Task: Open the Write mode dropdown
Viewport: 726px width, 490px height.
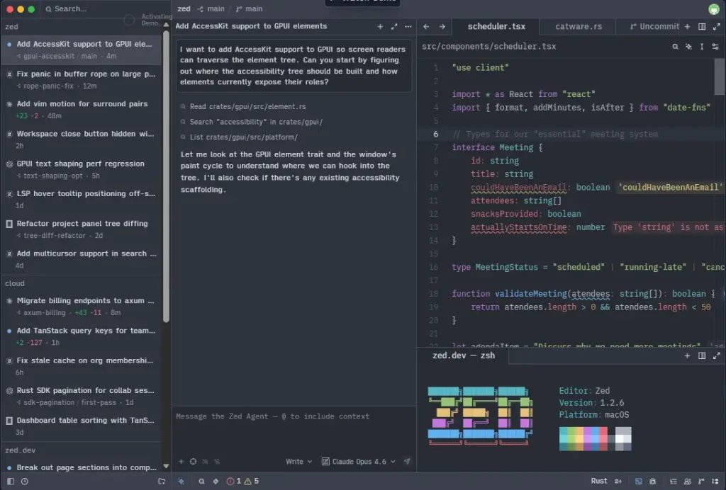Action: pos(298,462)
